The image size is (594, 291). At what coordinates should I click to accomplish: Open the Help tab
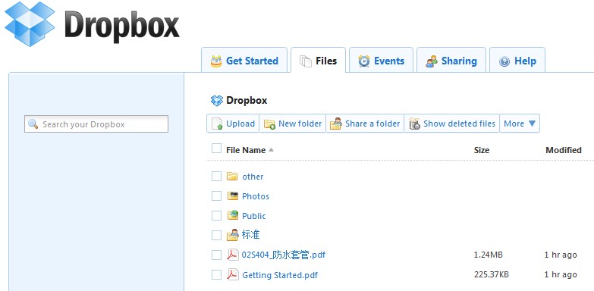tap(517, 61)
